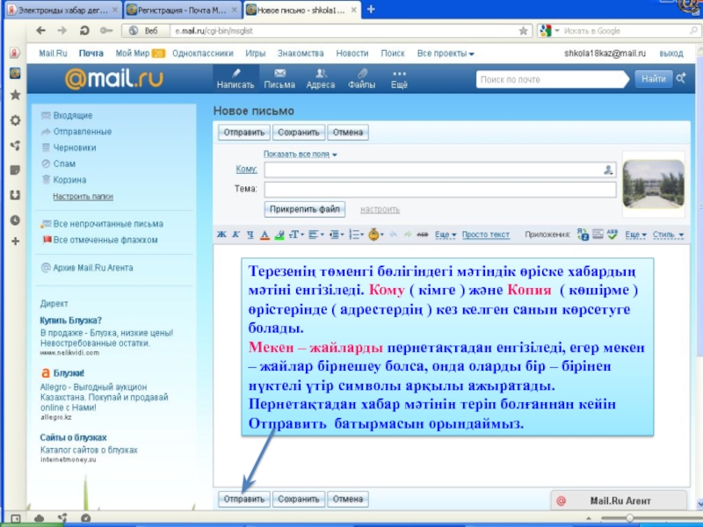Insert an emoticon using the smiley icon
The image size is (703, 527).
pyautogui.click(x=373, y=235)
